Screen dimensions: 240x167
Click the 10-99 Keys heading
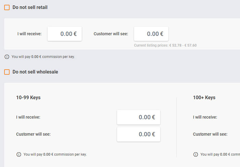(28, 97)
